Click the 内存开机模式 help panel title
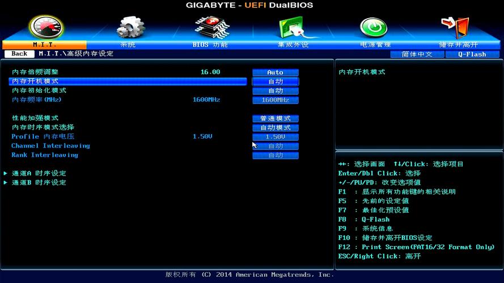The width and height of the screenshot is (504, 283). (362, 72)
